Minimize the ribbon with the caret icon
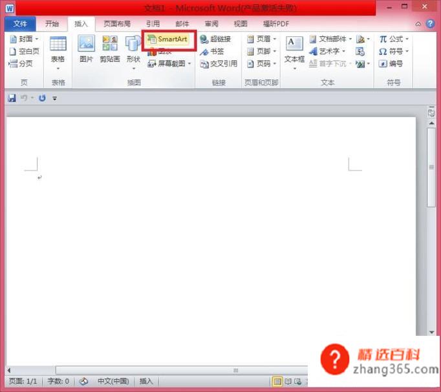Viewport: 441px width, 392px height. (x=418, y=24)
